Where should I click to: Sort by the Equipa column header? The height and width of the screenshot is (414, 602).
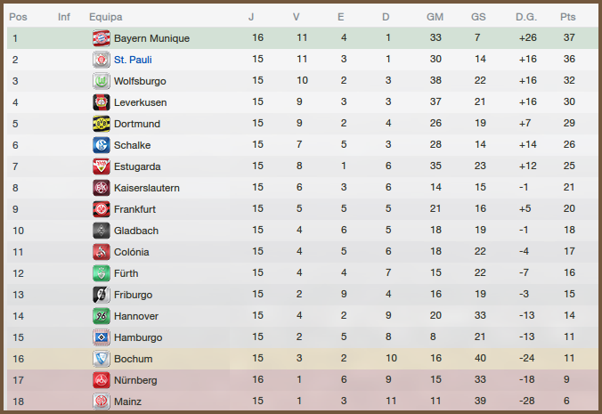(x=106, y=17)
